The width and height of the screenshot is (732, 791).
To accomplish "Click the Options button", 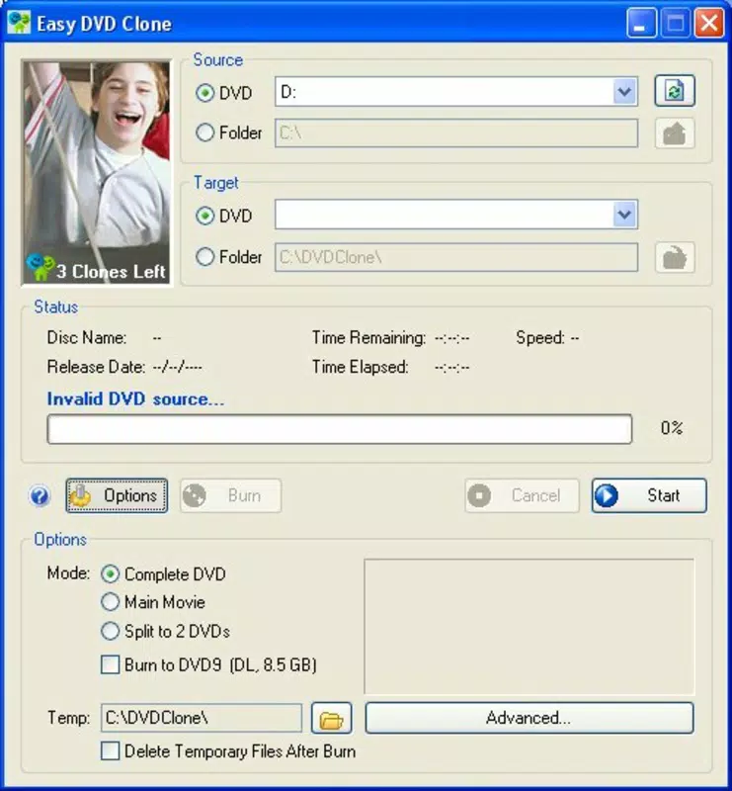I will (117, 495).
